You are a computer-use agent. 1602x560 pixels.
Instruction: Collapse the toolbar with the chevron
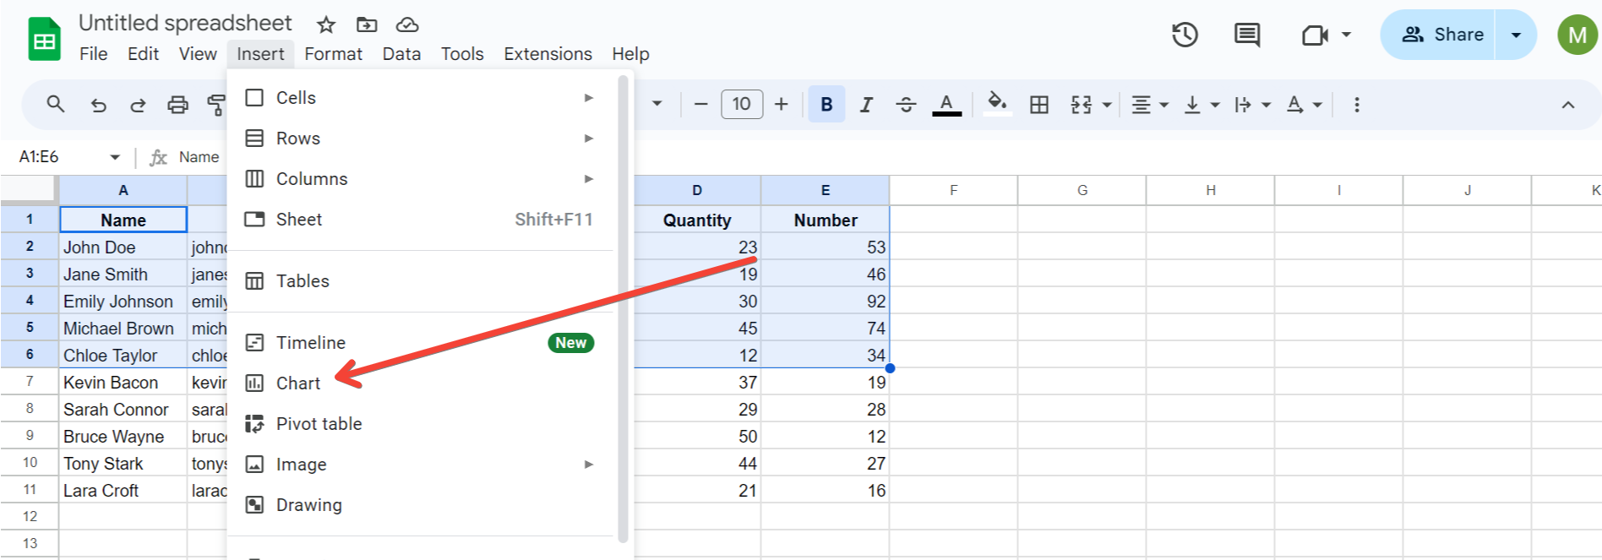click(x=1568, y=105)
